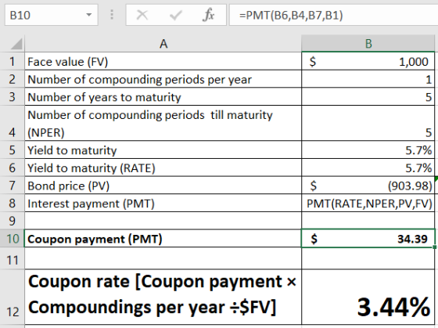The height and width of the screenshot is (328, 438).
Task: Select row 8 header
Action: [12, 203]
